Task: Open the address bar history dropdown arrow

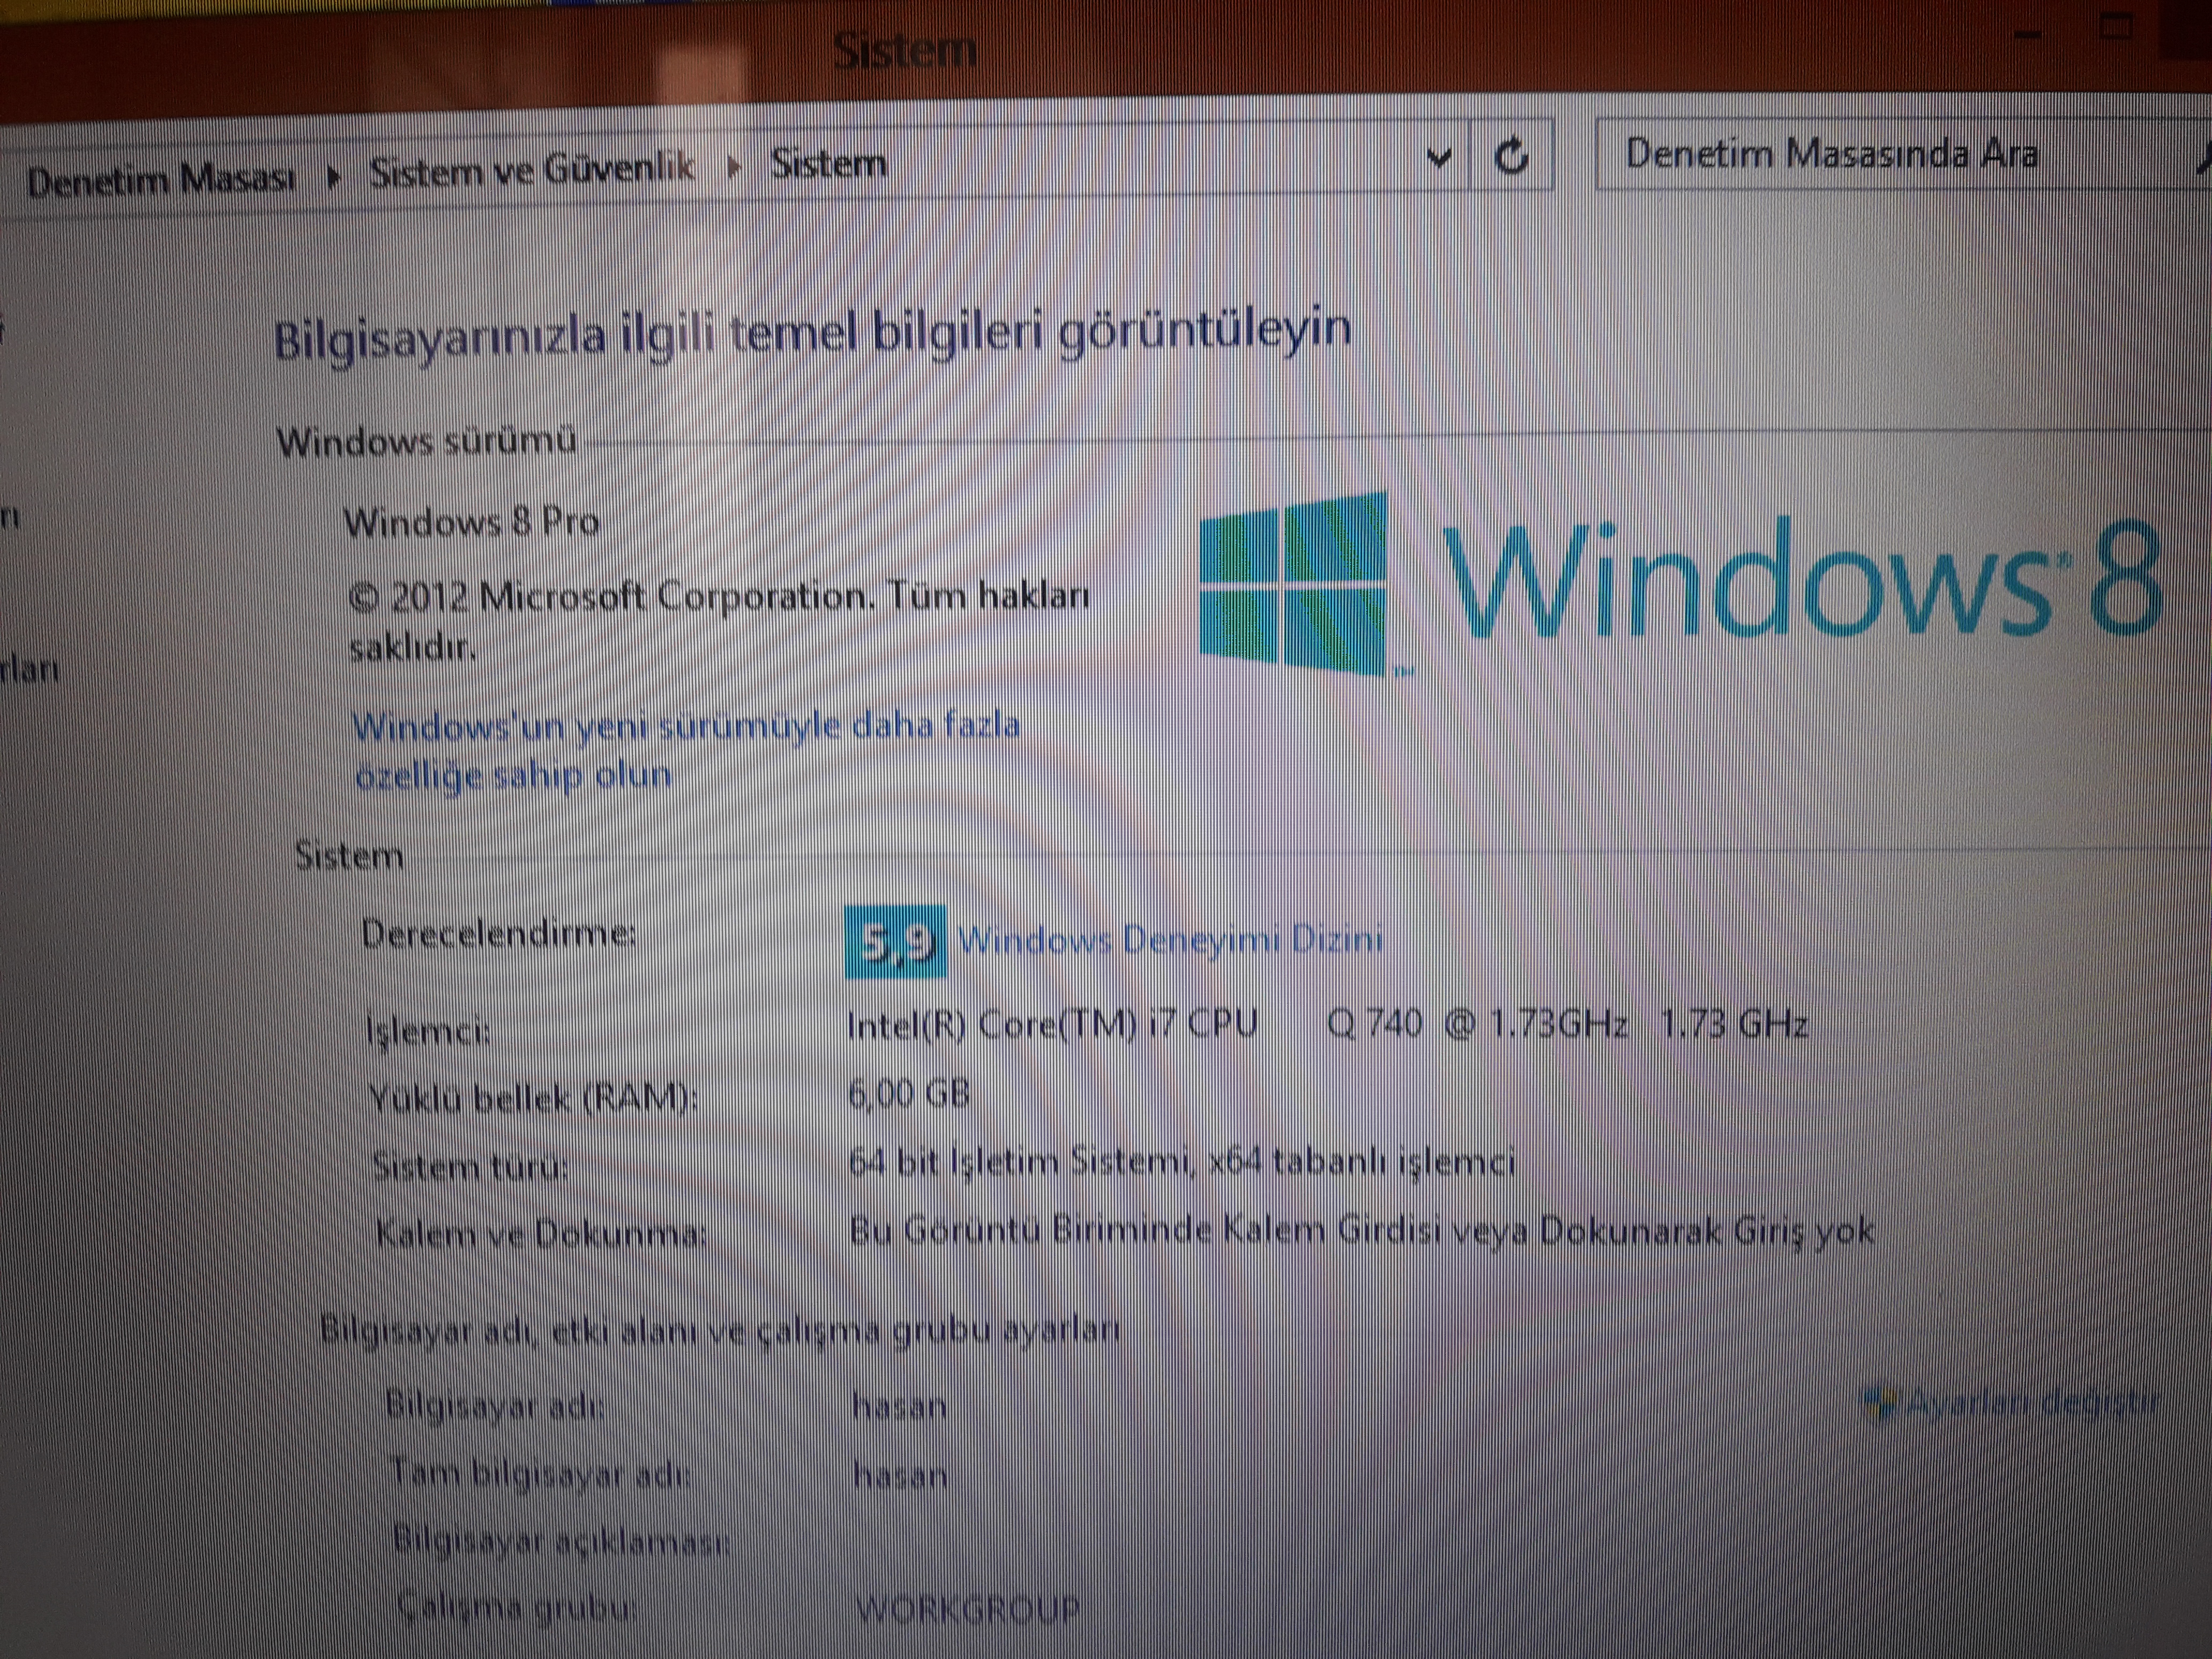Action: [1439, 158]
